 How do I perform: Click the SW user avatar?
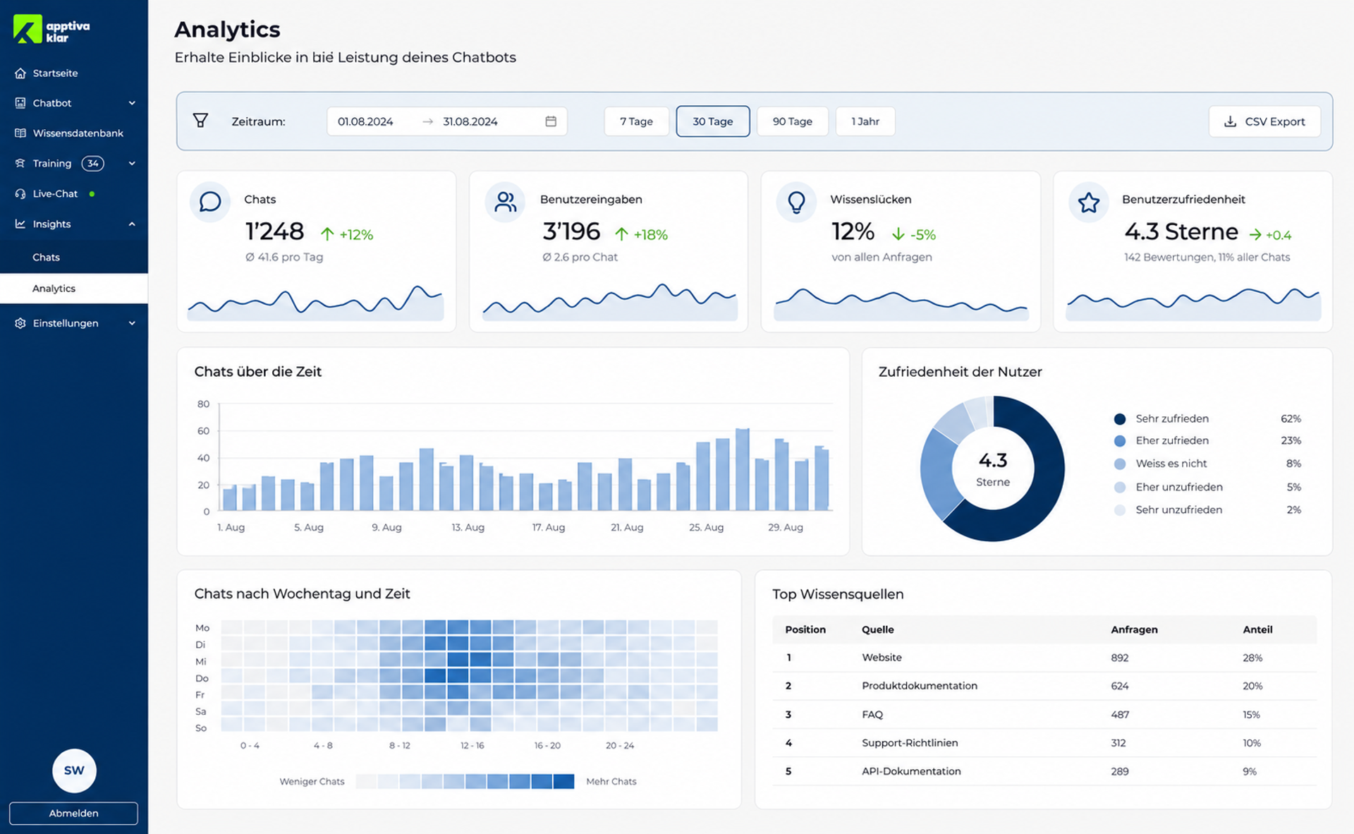tap(74, 770)
